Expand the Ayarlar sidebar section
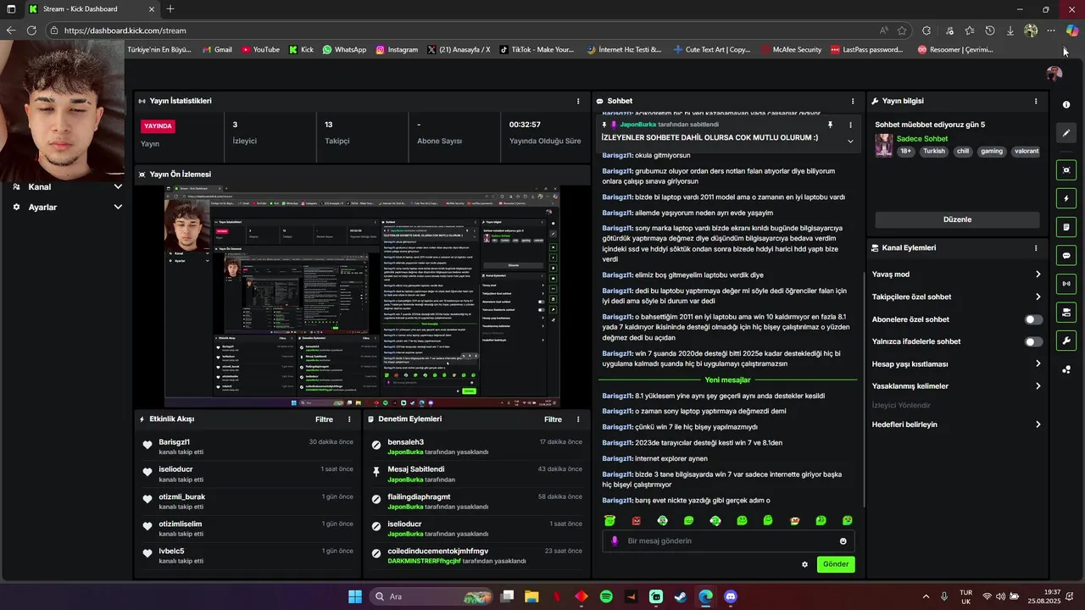This screenshot has width=1085, height=610. click(x=67, y=207)
